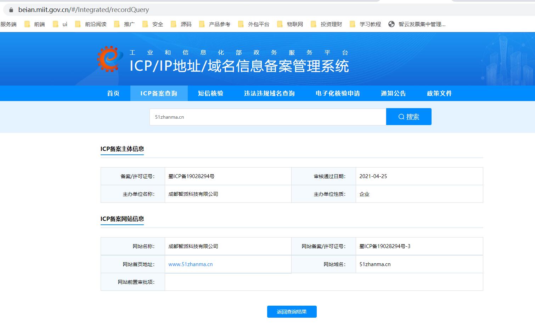Screen dimensions: 535x335
Task: Open the www.51zhanma.cn link
Action: (x=191, y=264)
